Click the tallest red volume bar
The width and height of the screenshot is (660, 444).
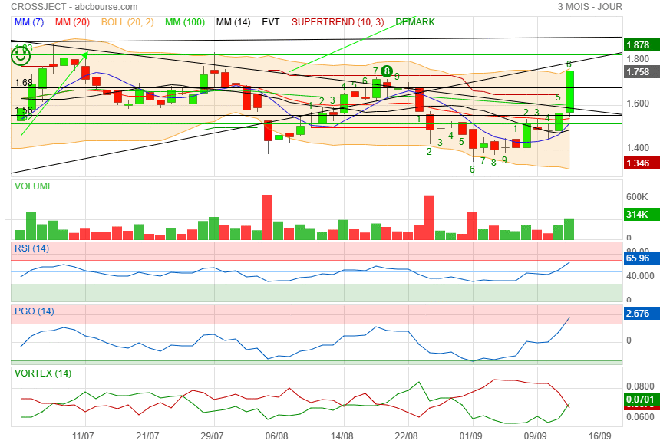(268, 217)
